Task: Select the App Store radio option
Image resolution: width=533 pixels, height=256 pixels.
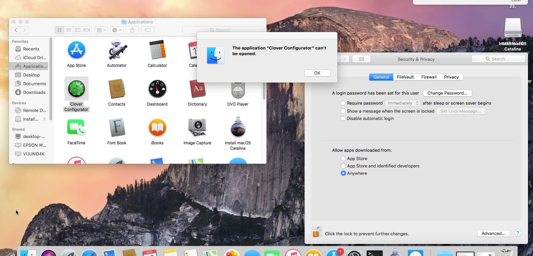Action: (x=343, y=158)
